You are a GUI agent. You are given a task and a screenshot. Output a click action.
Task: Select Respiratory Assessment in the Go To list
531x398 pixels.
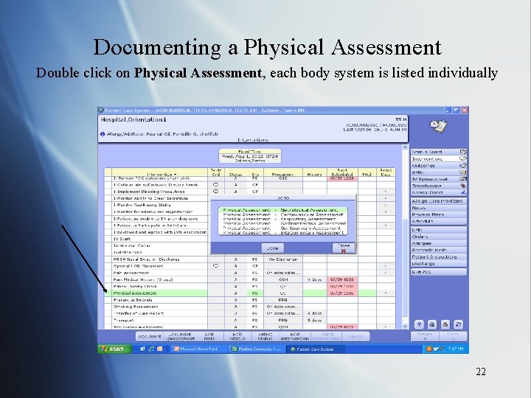coord(282,219)
